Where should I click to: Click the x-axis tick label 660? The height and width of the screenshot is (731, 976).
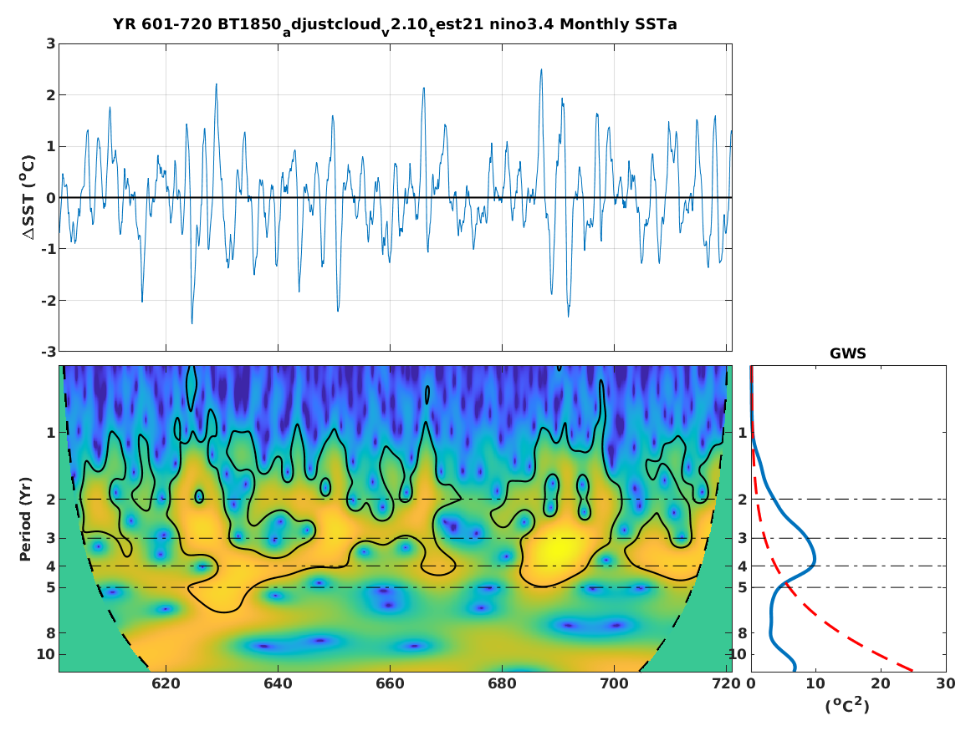(x=390, y=683)
